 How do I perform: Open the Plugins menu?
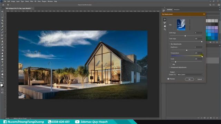click(x=44, y=1)
